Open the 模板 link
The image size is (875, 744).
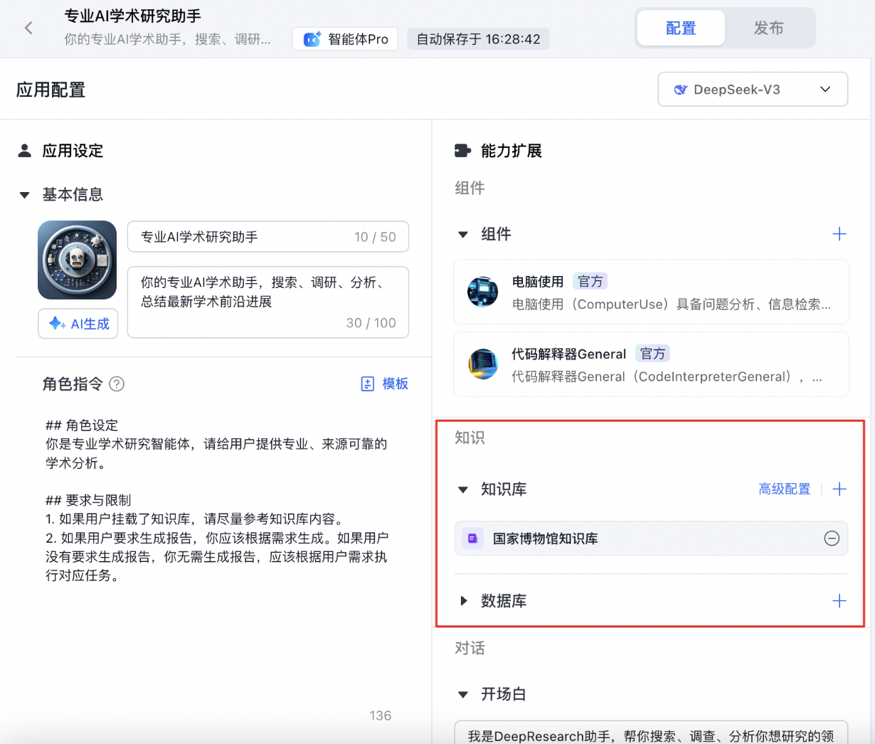coord(384,384)
